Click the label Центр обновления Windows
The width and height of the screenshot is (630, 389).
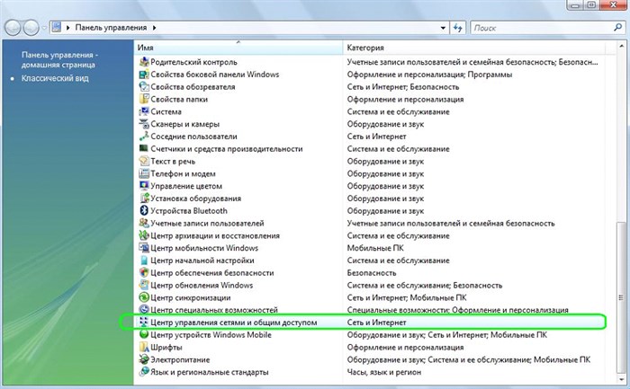pos(202,285)
